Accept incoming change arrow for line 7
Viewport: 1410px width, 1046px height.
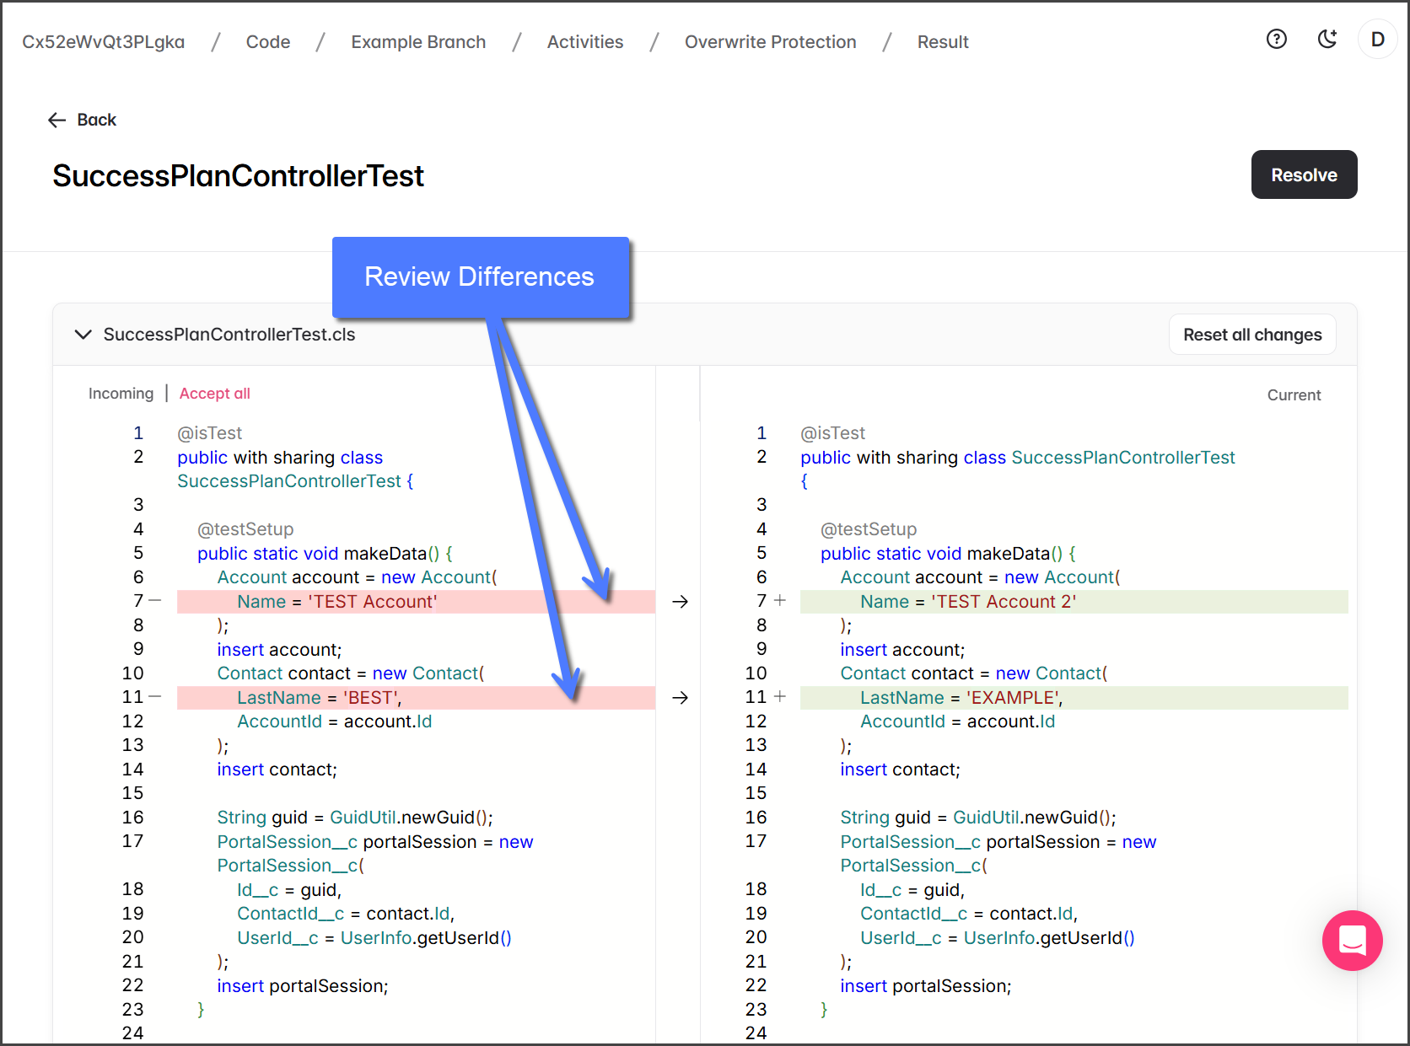tap(680, 602)
